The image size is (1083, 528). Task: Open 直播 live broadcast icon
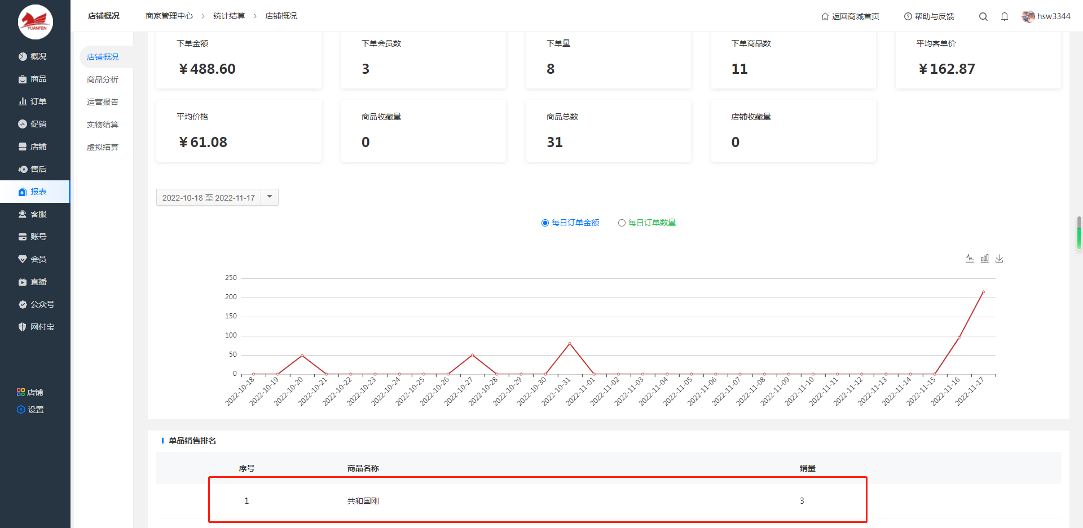coord(23,282)
